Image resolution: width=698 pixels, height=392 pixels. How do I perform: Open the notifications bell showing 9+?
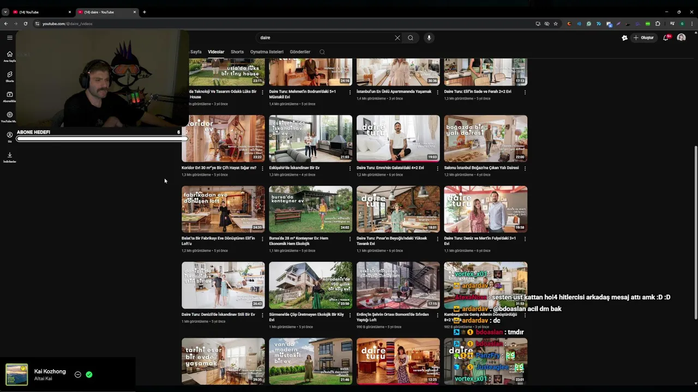click(x=666, y=38)
